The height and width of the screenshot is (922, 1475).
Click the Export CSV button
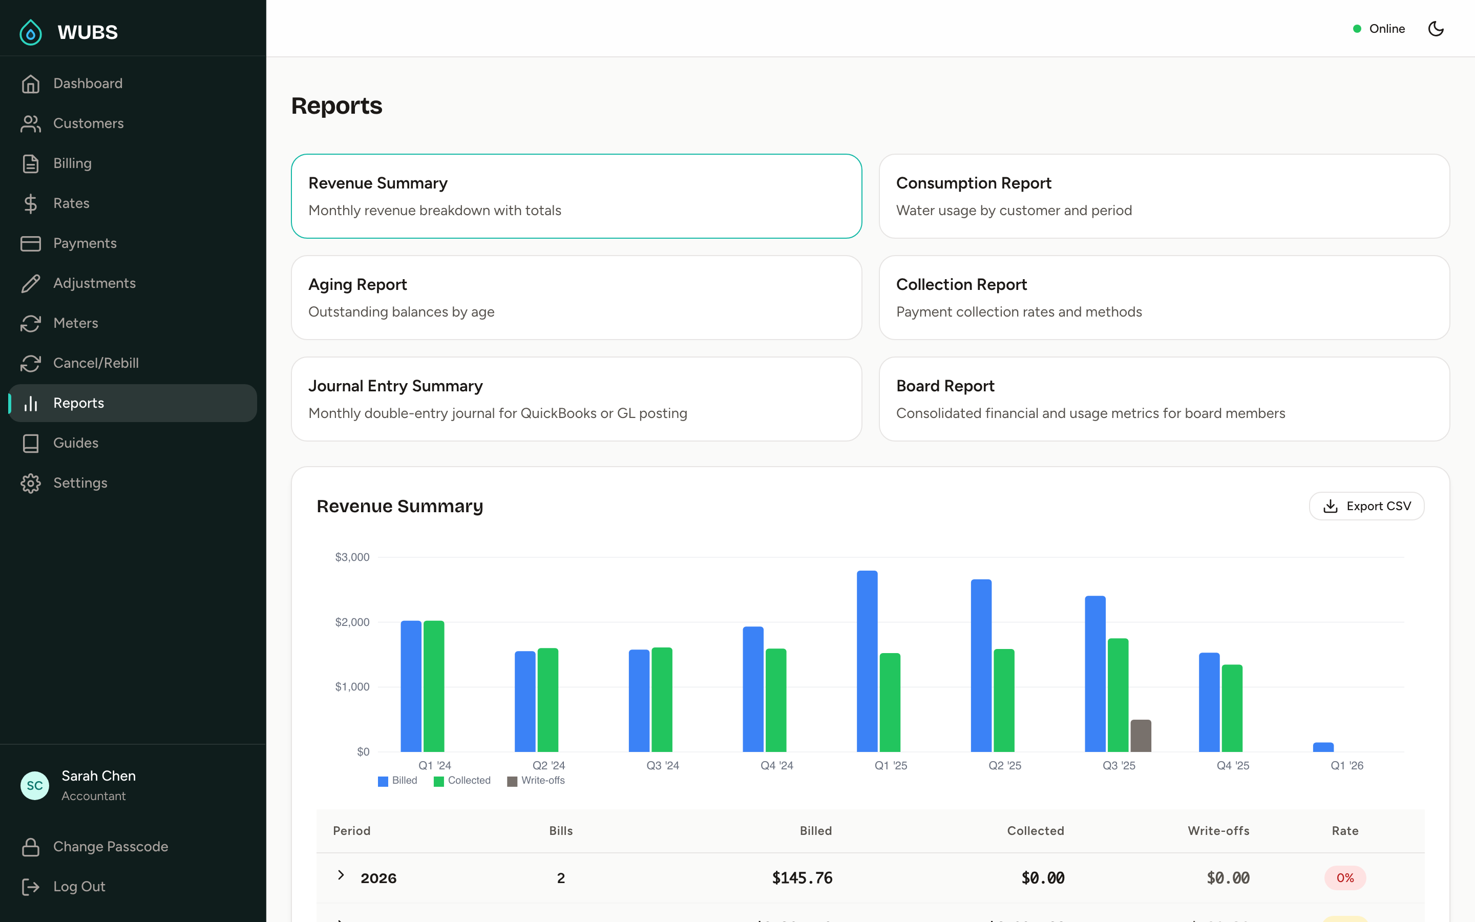point(1366,506)
